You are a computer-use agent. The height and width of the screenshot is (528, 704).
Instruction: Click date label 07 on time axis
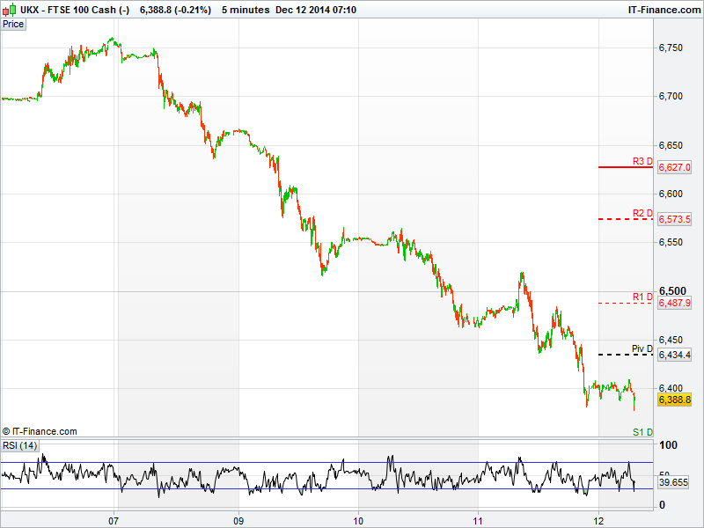[114, 518]
